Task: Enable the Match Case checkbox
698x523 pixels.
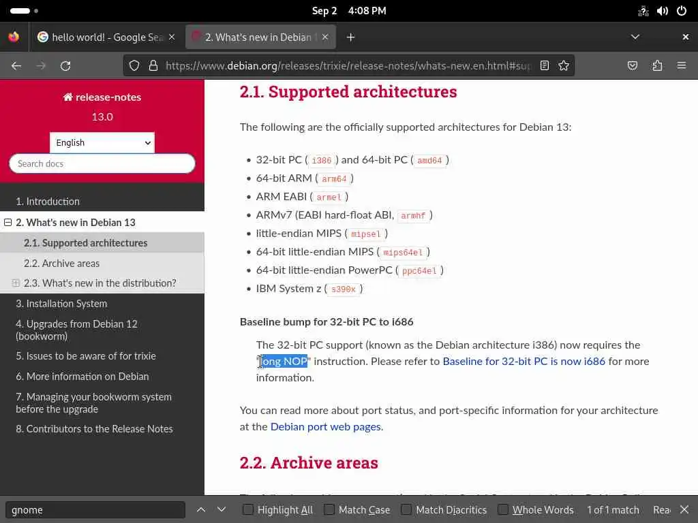Action: [x=329, y=509]
